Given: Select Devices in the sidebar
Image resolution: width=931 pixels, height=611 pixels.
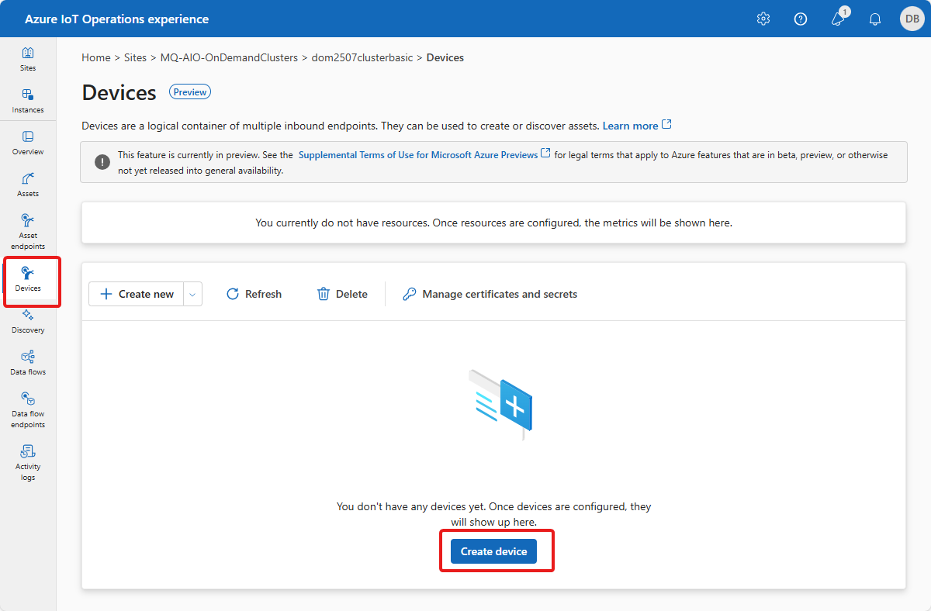Looking at the screenshot, I should [x=28, y=279].
